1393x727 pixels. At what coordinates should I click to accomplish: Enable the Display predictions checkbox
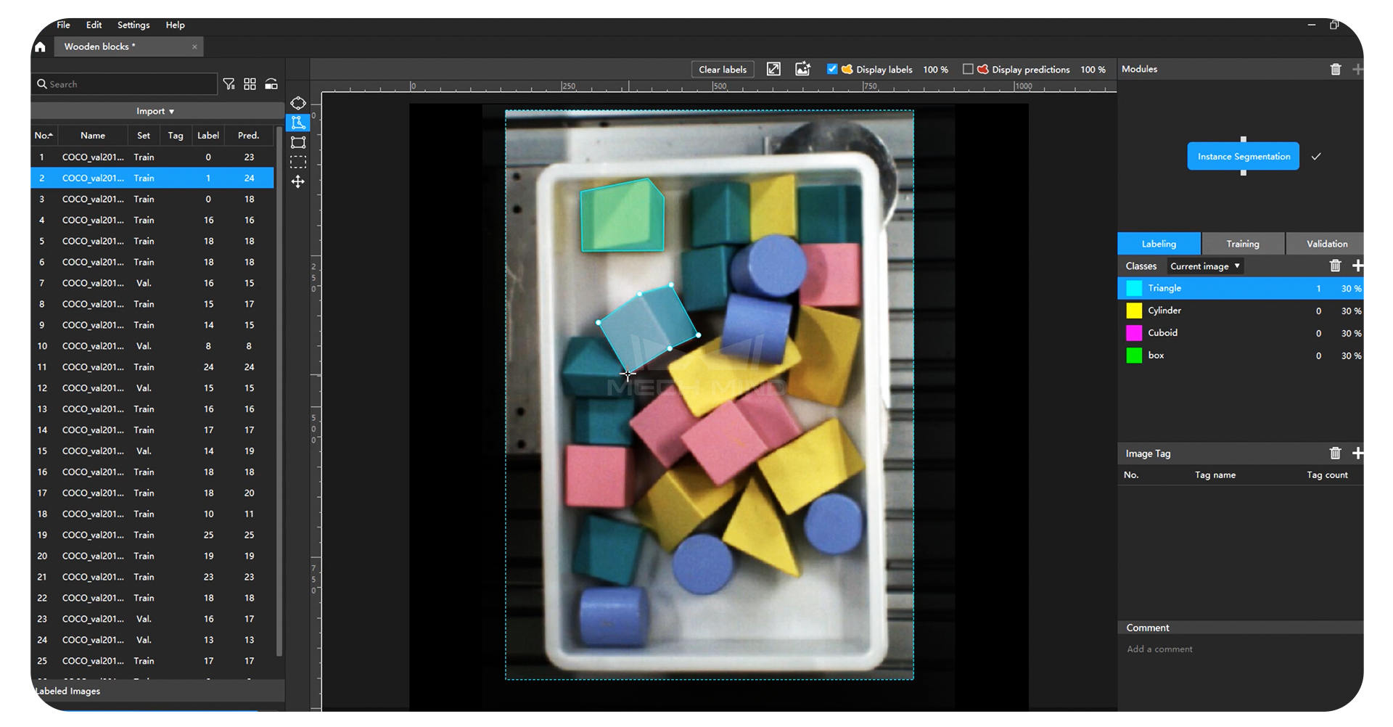(969, 69)
